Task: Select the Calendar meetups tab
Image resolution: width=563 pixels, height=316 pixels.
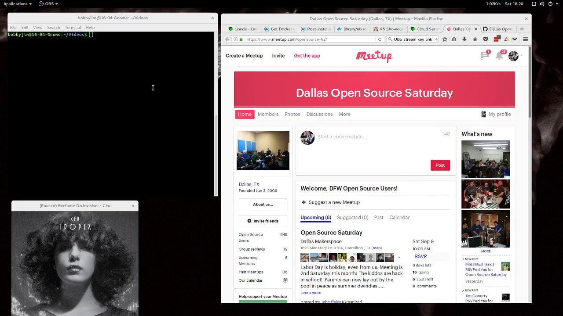Action: coord(399,217)
